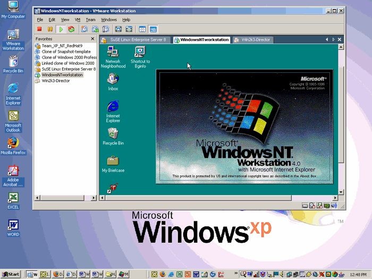The image size is (372, 279).
Task: Click the Summary View toolbar icon
Action: tap(142, 29)
